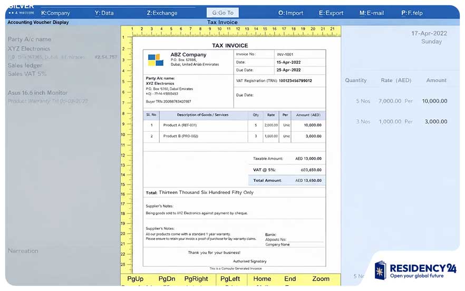Click 'Thank you for your business!' text
Viewport: 465px width, 291px height.
pyautogui.click(x=214, y=253)
